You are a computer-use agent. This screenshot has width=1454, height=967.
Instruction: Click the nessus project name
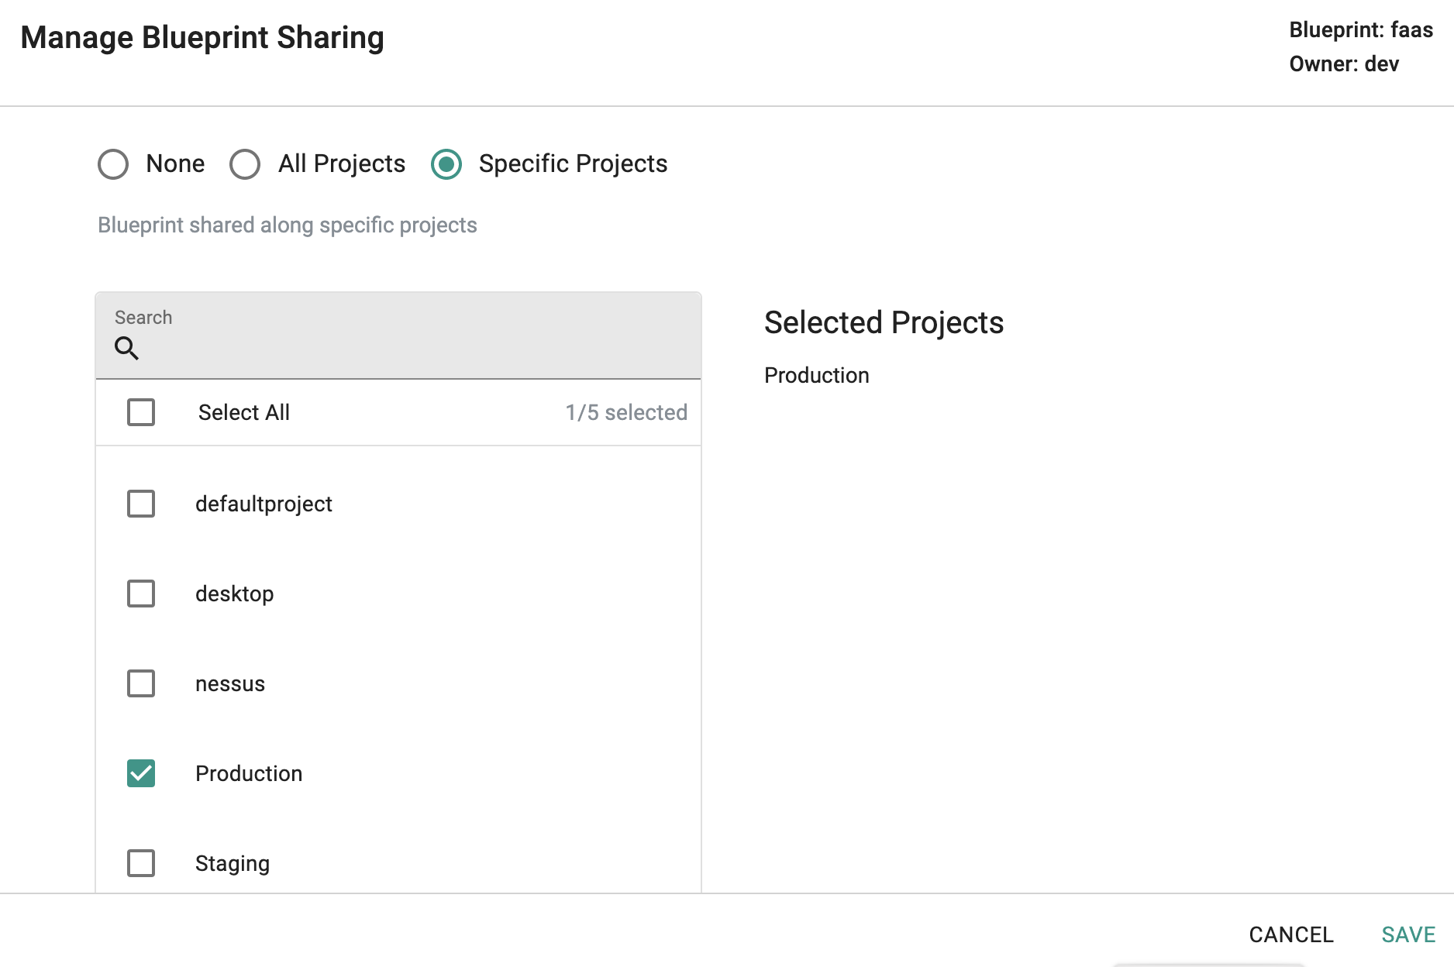[x=230, y=684]
